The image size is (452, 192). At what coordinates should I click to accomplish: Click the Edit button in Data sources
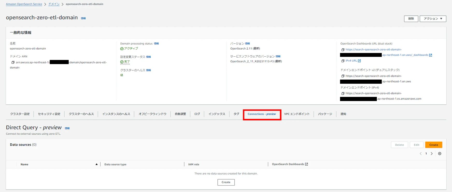(416, 145)
